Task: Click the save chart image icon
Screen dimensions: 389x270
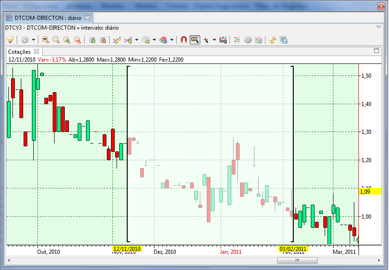Action: point(284,40)
